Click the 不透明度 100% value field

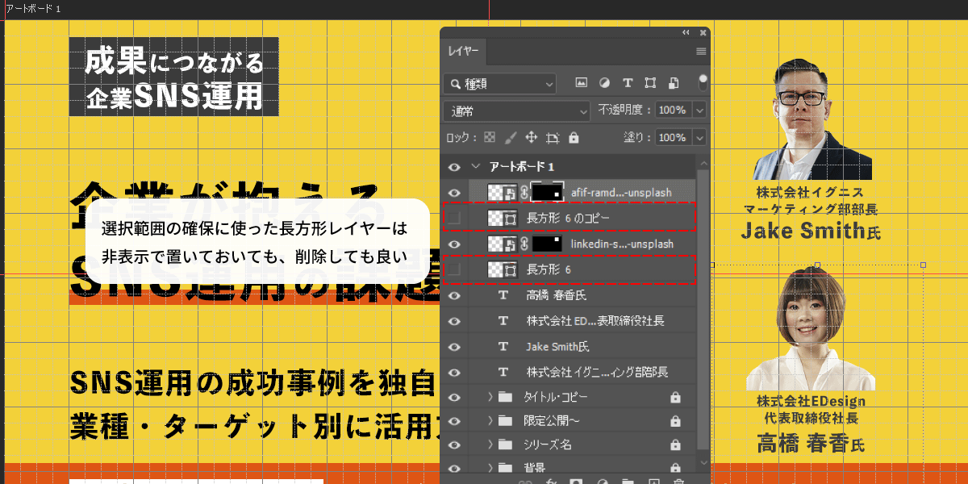click(673, 111)
